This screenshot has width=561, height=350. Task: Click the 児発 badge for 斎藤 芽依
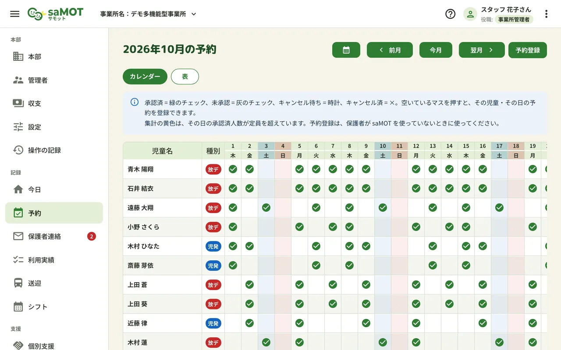213,266
